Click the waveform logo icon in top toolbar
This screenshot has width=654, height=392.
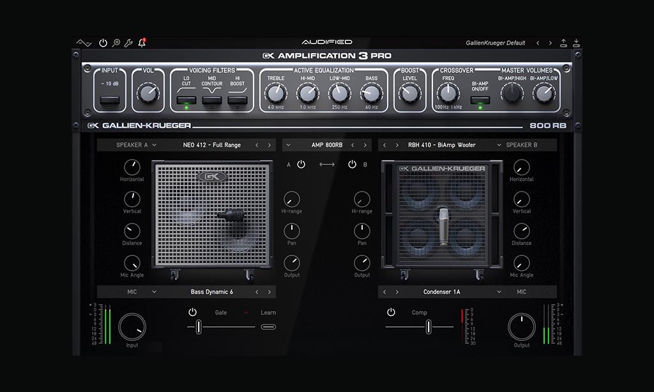[84, 43]
